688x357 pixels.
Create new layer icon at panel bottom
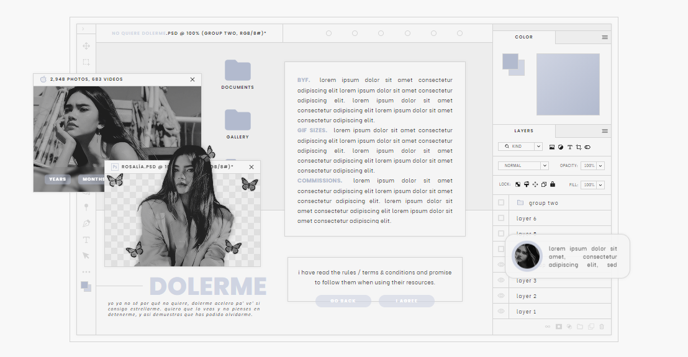pyautogui.click(x=591, y=327)
